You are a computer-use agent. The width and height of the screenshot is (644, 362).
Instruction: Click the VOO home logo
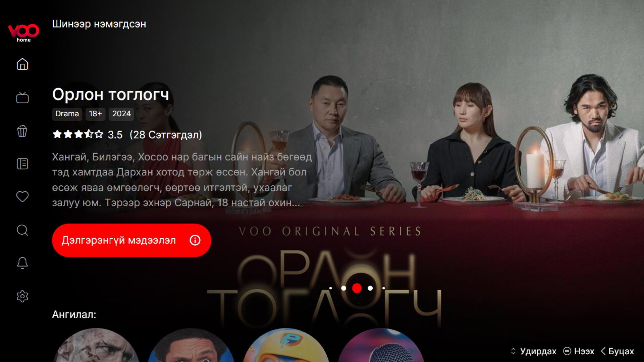tap(24, 33)
